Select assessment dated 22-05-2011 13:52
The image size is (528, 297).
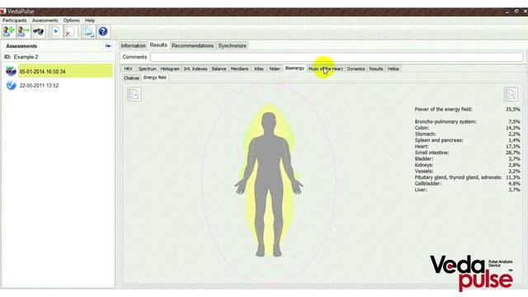tap(39, 86)
